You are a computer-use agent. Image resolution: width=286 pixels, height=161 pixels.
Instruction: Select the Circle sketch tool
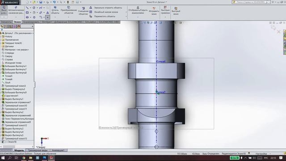[x=34, y=8]
